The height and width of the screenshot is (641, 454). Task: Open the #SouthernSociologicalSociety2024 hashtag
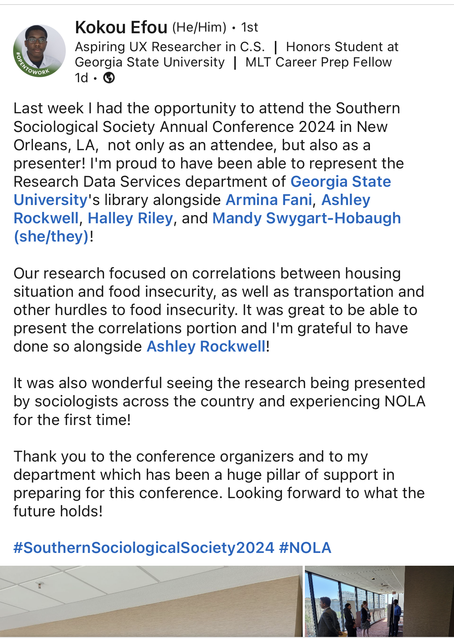144,548
